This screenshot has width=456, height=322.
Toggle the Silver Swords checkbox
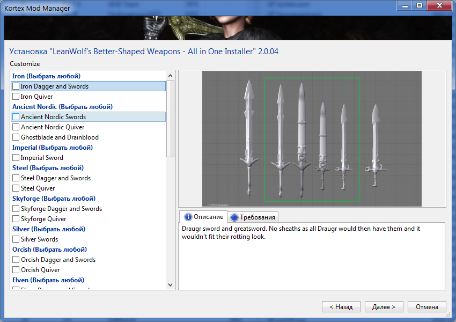[x=16, y=239]
